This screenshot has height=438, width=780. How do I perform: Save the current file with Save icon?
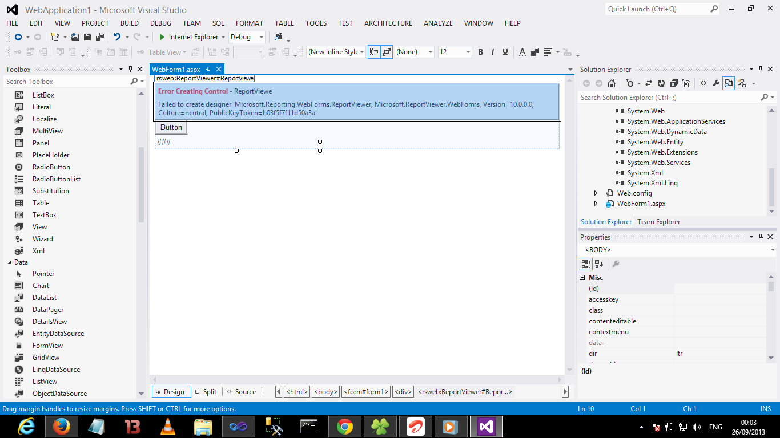[87, 37]
